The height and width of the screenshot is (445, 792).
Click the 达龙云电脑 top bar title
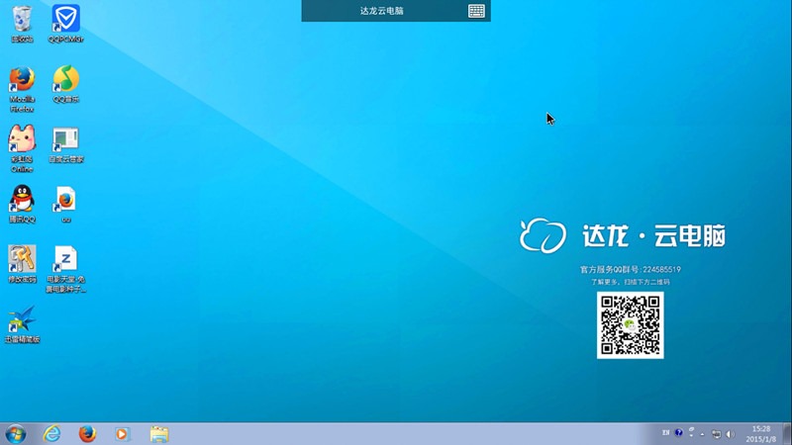click(382, 11)
